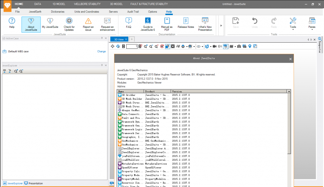Click the add-ins list vertical scrollbar thumb
The image size is (324, 187).
coord(289,123)
